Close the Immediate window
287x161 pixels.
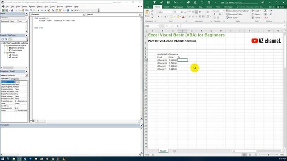(x=142, y=125)
